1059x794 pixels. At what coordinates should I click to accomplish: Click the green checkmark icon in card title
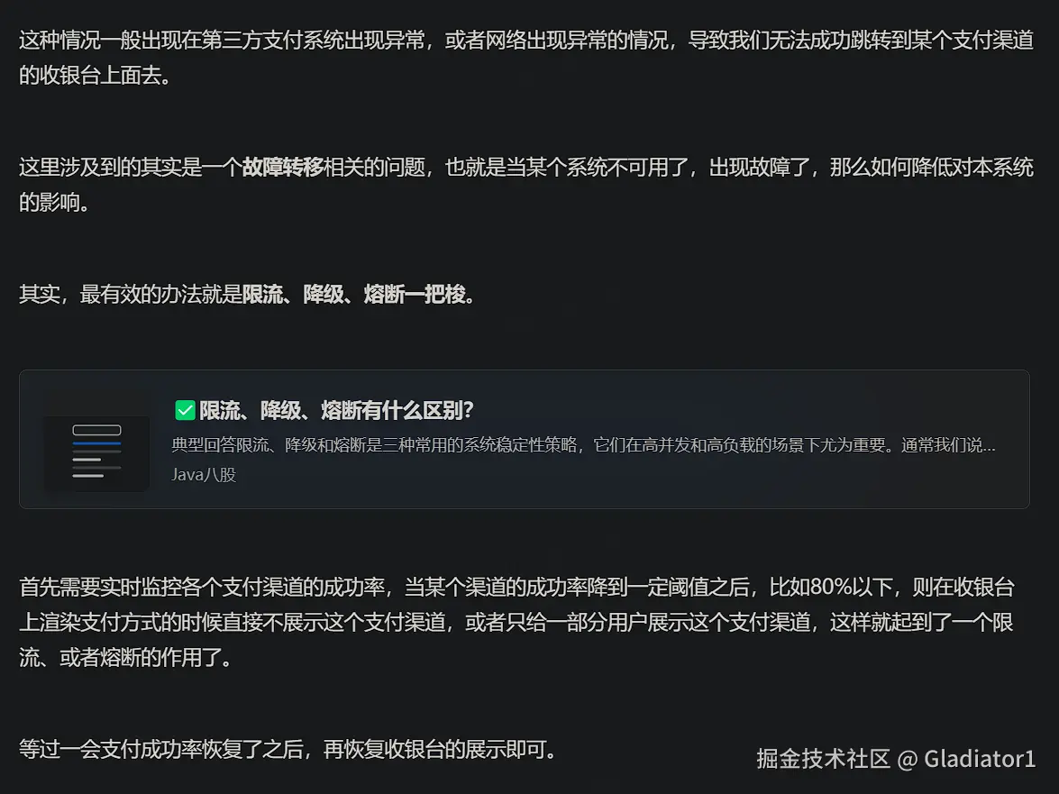click(x=185, y=411)
